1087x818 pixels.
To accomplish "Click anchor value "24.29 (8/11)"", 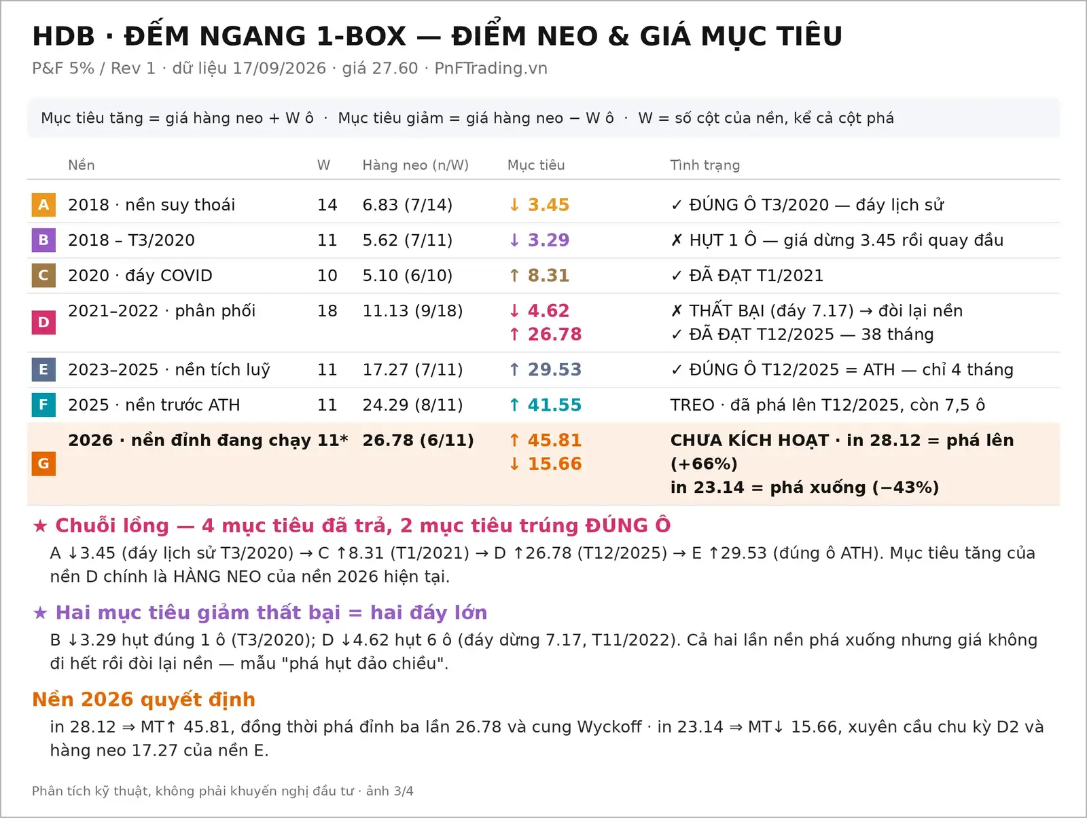I will (412, 405).
